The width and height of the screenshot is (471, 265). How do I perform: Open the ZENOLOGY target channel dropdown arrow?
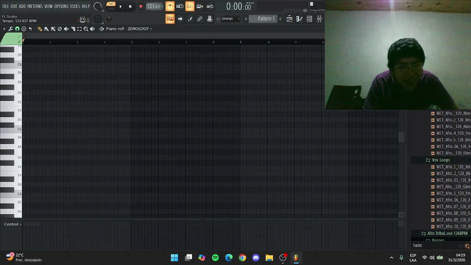click(x=151, y=29)
